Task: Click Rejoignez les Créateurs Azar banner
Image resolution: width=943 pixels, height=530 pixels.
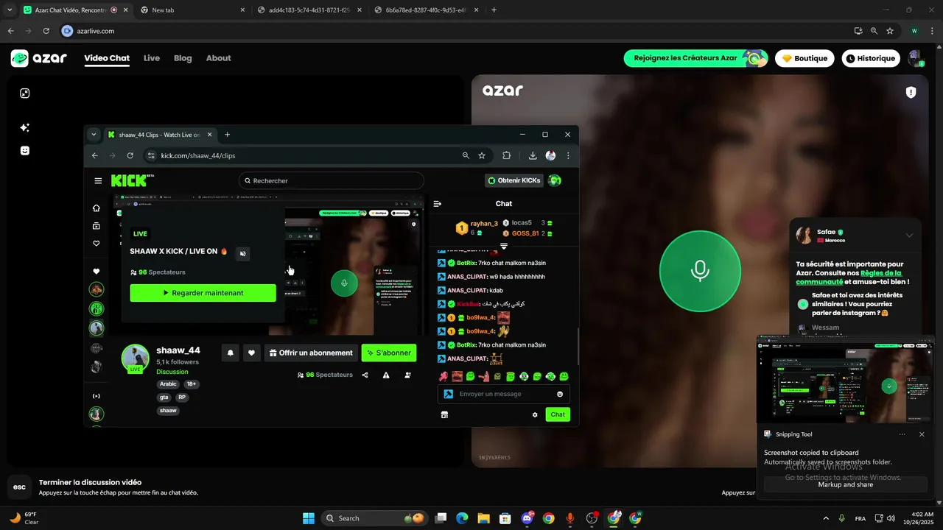Action: pyautogui.click(x=695, y=58)
